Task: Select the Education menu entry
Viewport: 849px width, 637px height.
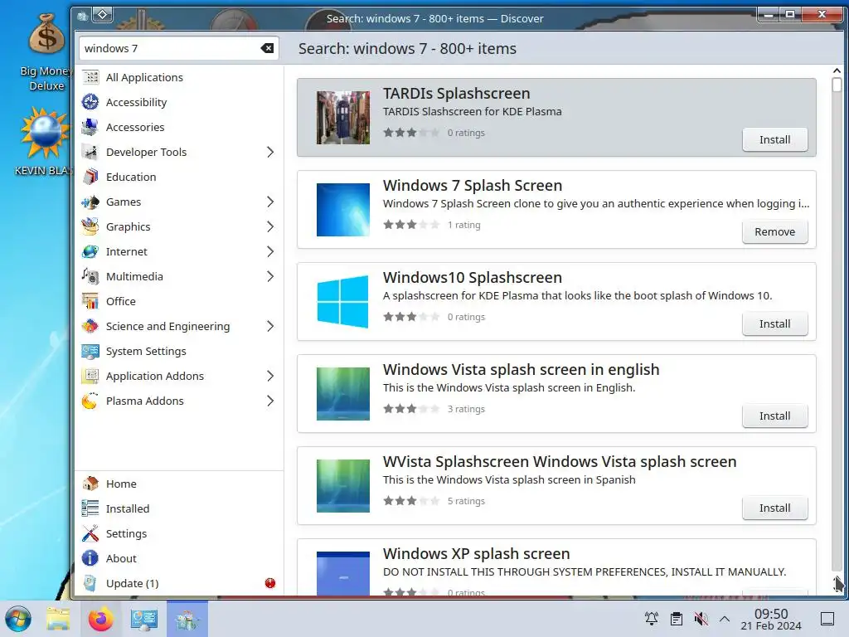Action: (179, 177)
